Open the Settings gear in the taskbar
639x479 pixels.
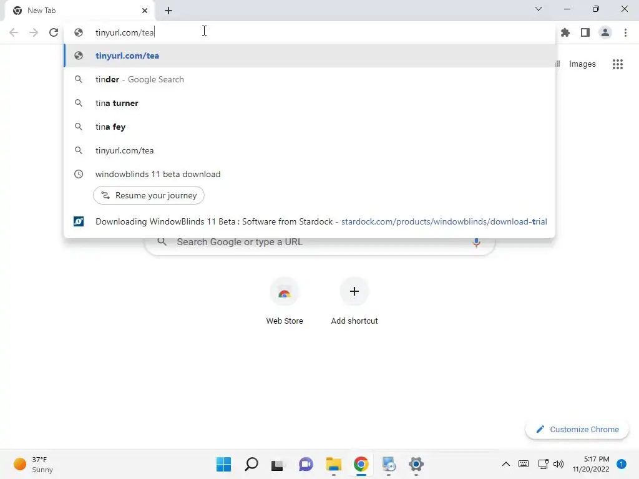coord(416,464)
